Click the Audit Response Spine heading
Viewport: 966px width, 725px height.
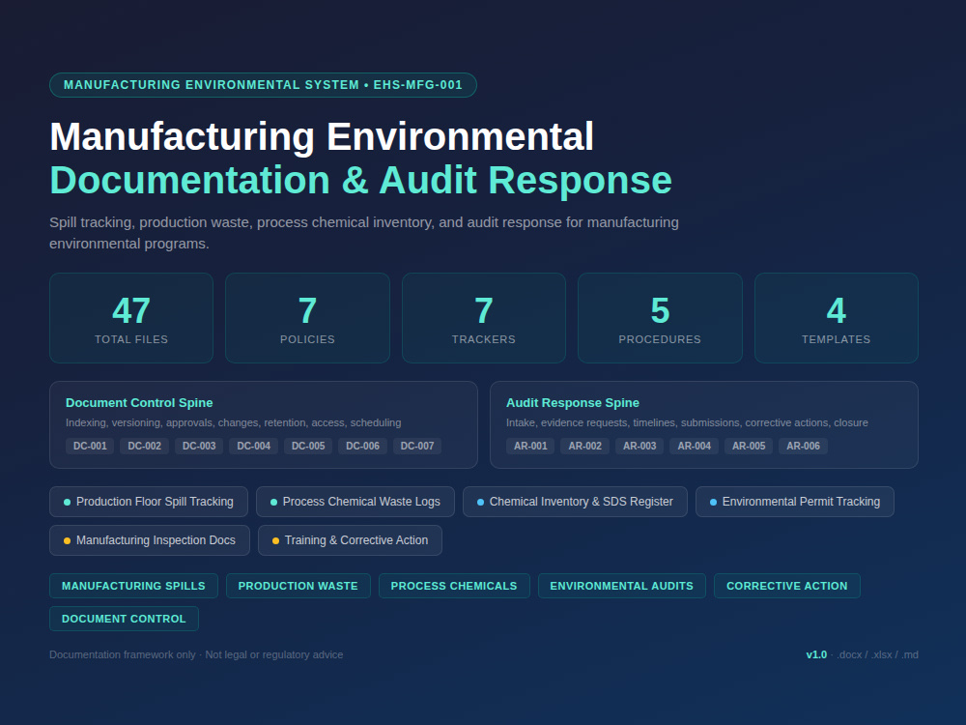(572, 402)
